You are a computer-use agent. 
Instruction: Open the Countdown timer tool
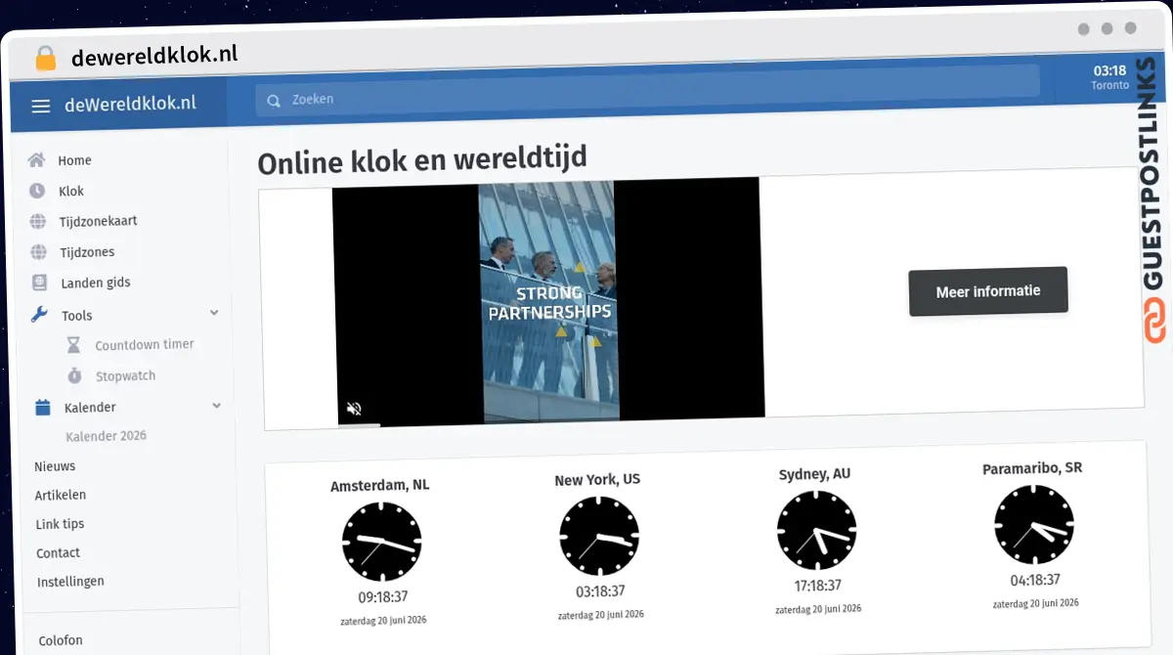(x=145, y=344)
